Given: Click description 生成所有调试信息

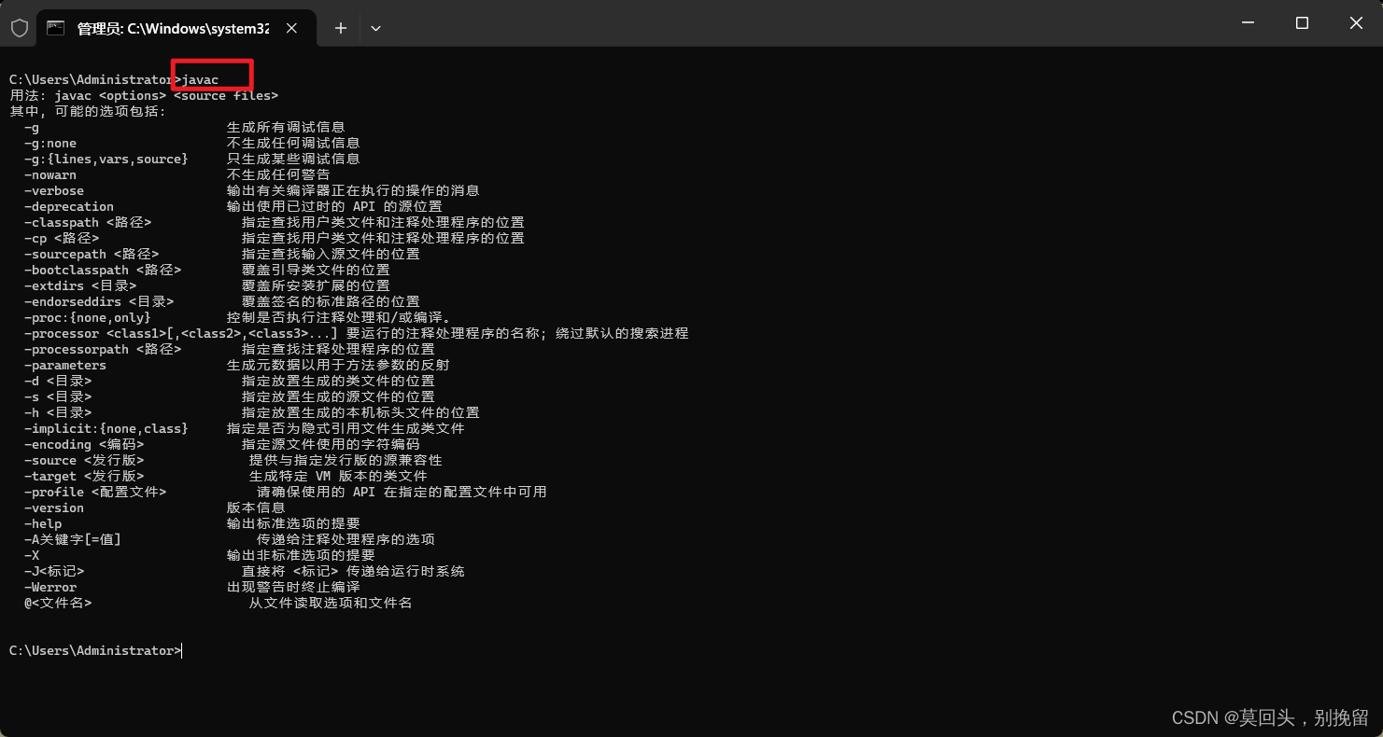Looking at the screenshot, I should [286, 128].
